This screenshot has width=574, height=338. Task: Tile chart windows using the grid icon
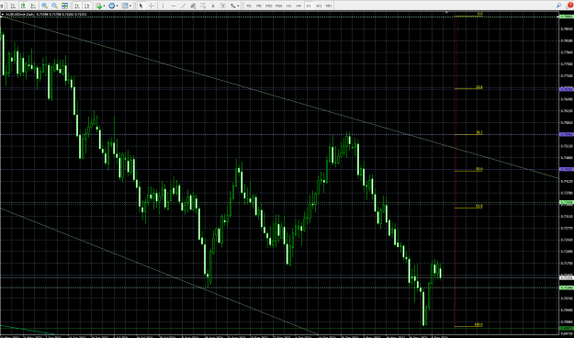[65, 6]
